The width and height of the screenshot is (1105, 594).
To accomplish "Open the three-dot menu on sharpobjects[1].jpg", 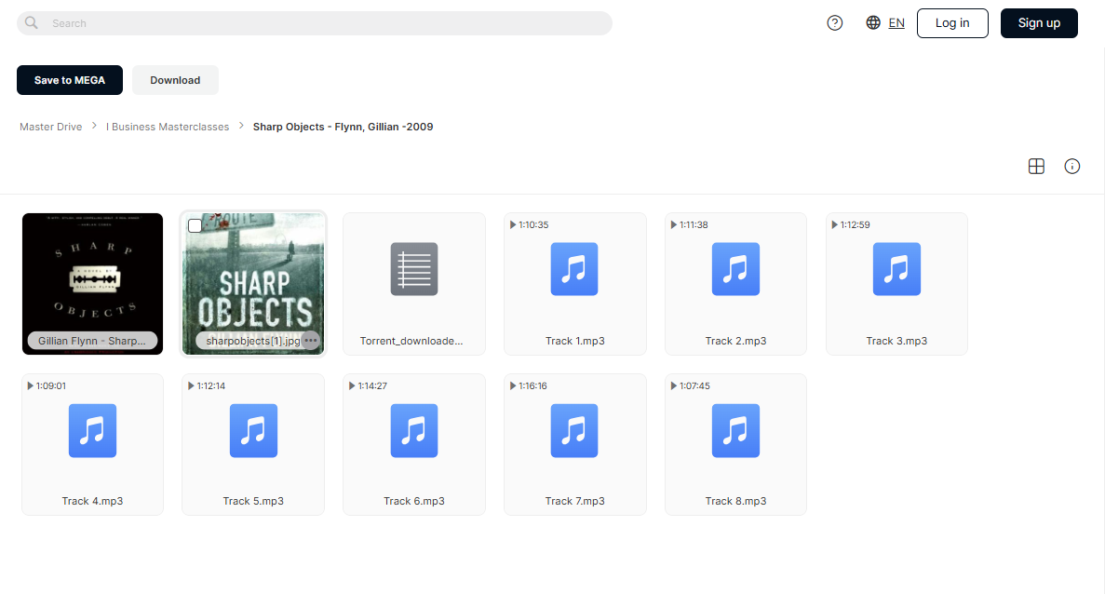I will click(311, 341).
